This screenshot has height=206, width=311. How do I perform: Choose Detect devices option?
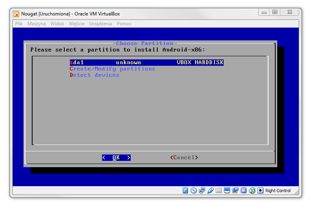tap(95, 75)
